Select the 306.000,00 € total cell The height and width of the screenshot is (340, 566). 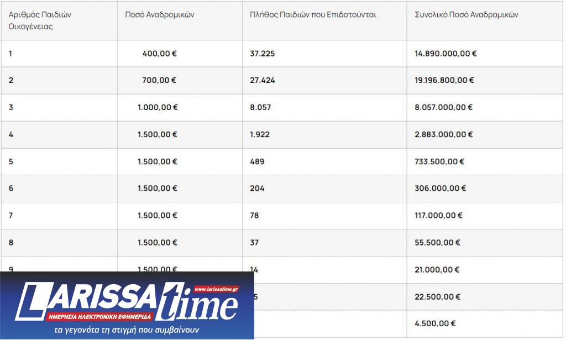441,189
